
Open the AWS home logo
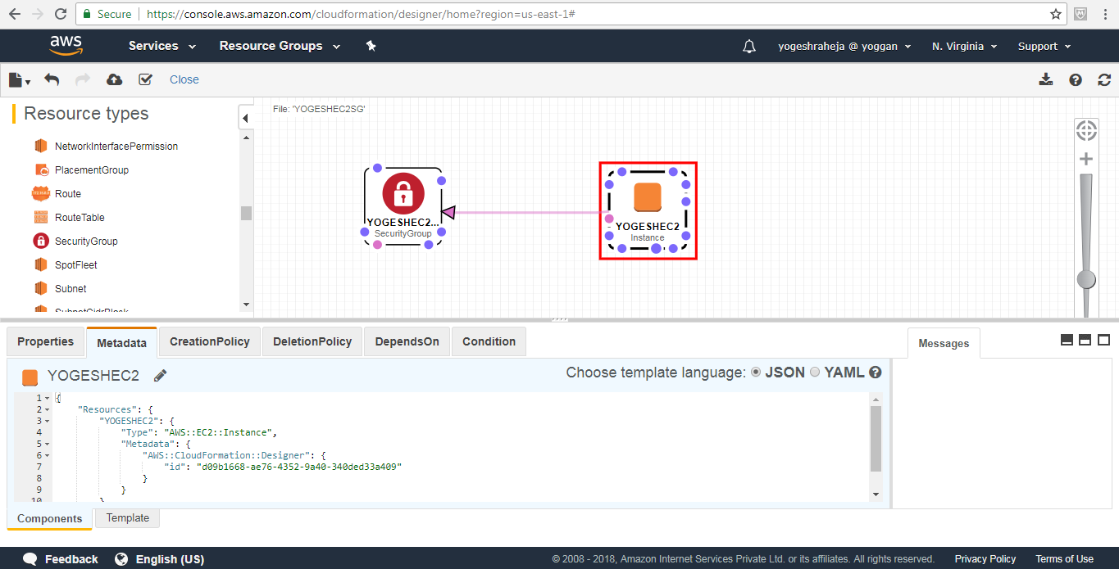[66, 46]
